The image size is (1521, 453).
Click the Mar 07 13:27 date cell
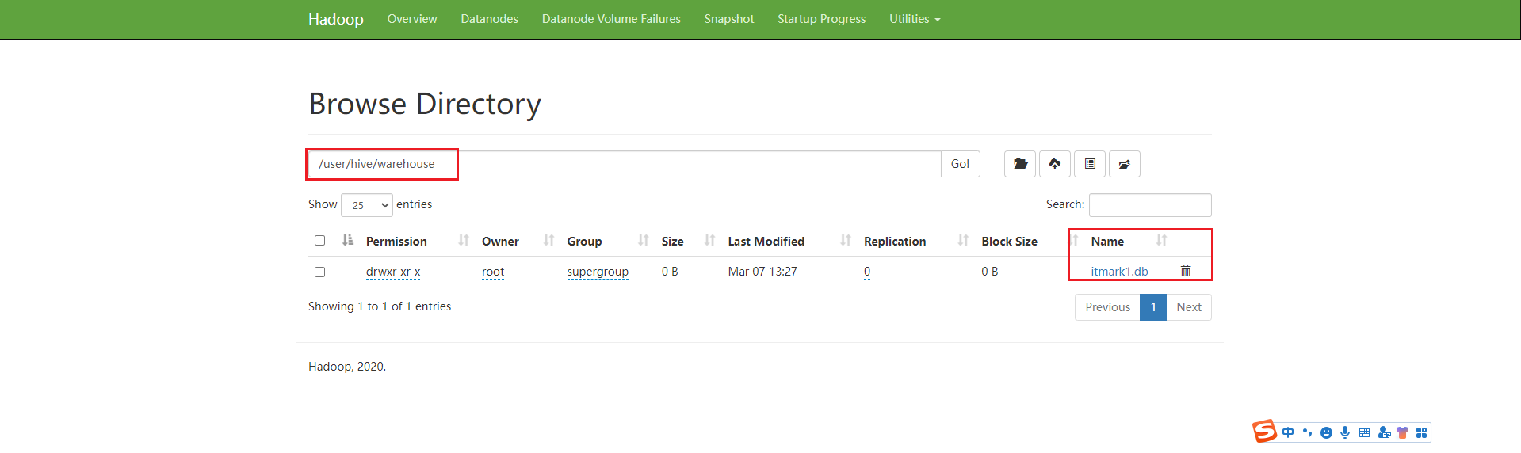point(762,272)
